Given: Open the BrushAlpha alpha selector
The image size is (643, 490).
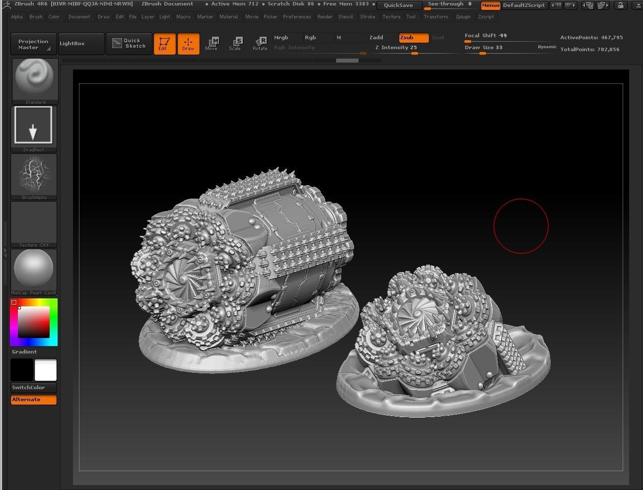Looking at the screenshot, I should 34,176.
